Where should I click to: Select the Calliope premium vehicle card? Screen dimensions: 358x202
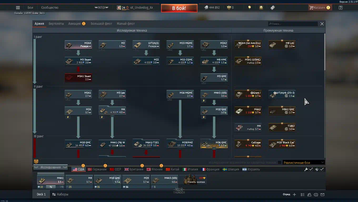[x=248, y=144]
